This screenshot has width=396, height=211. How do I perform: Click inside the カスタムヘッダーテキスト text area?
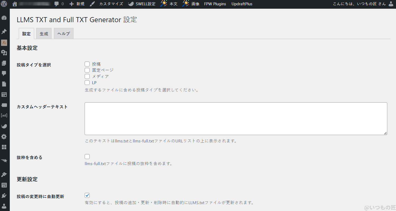[235, 118]
